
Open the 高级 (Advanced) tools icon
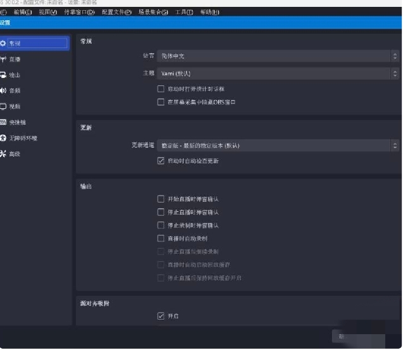point(4,154)
